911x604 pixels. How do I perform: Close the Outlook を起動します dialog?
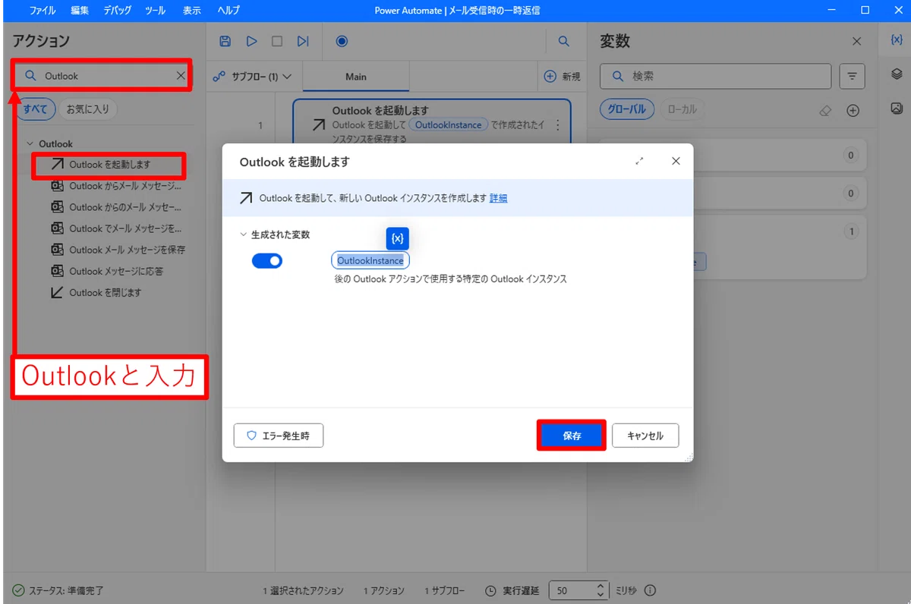tap(676, 162)
